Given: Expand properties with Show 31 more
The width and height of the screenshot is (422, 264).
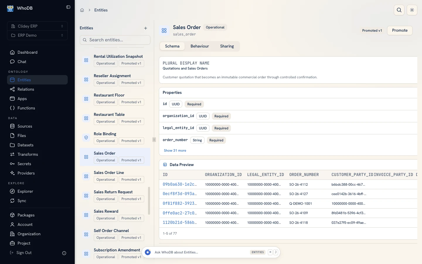Looking at the screenshot, I should coord(175,150).
